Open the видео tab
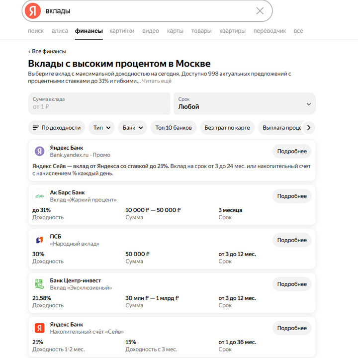The height and width of the screenshot is (358, 358). click(151, 31)
